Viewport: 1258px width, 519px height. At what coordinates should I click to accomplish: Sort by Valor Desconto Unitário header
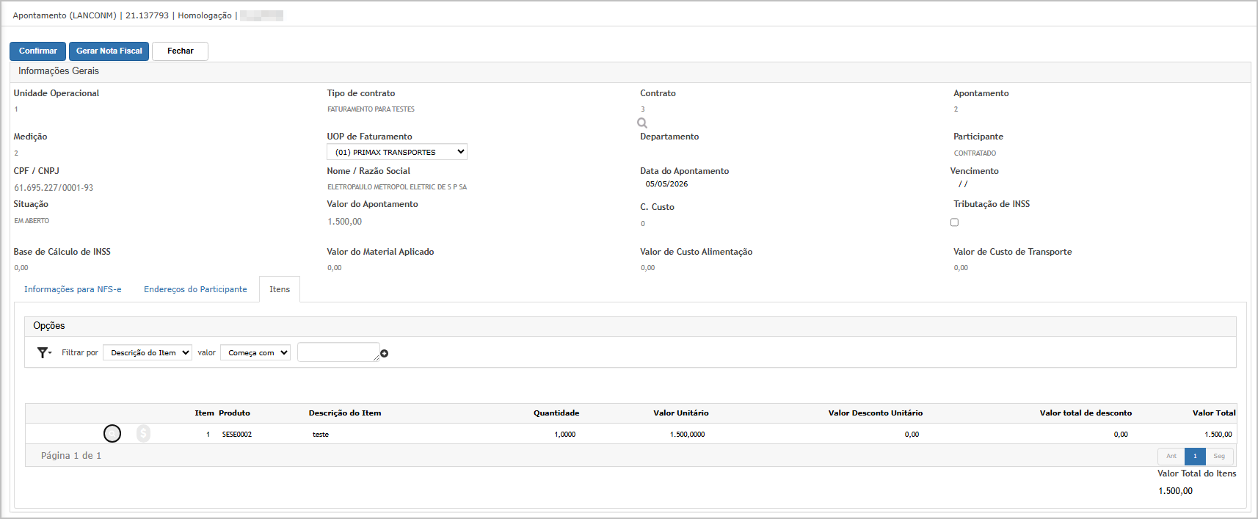[876, 413]
